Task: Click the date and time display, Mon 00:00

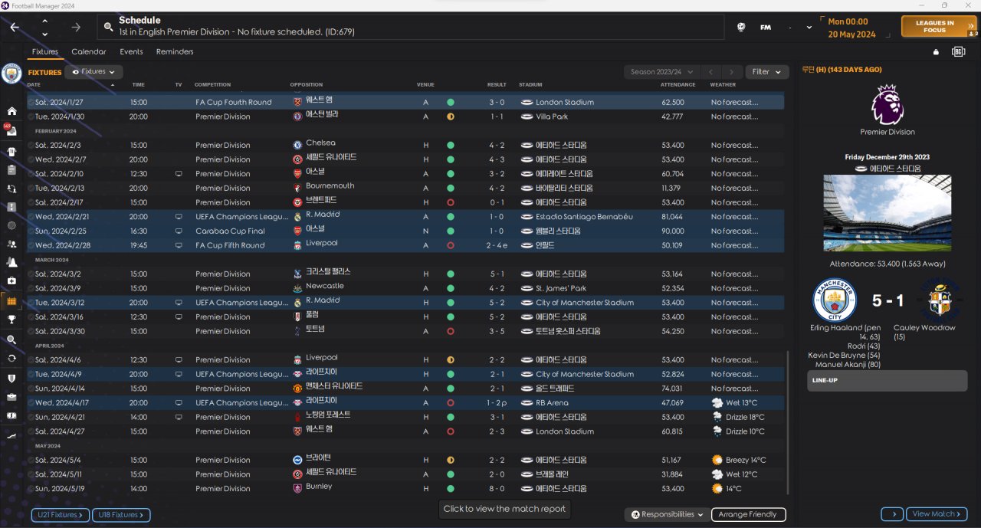Action: [x=851, y=28]
